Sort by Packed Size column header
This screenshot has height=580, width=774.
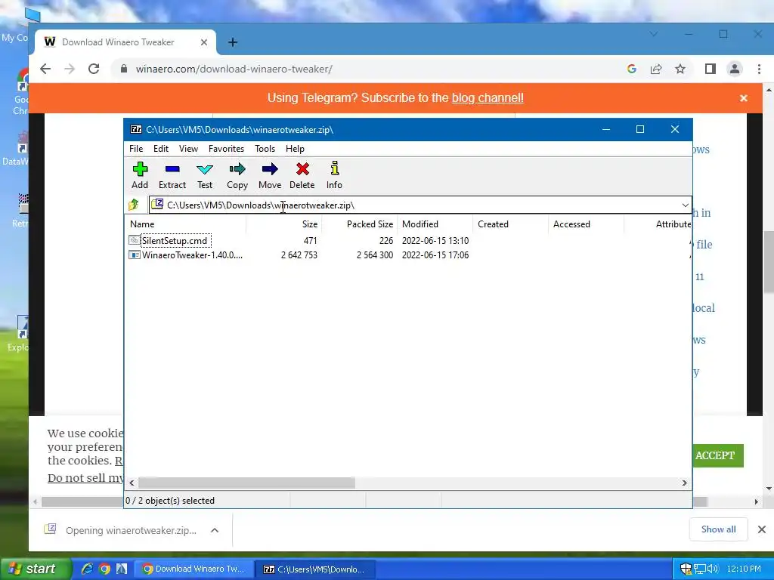359,224
